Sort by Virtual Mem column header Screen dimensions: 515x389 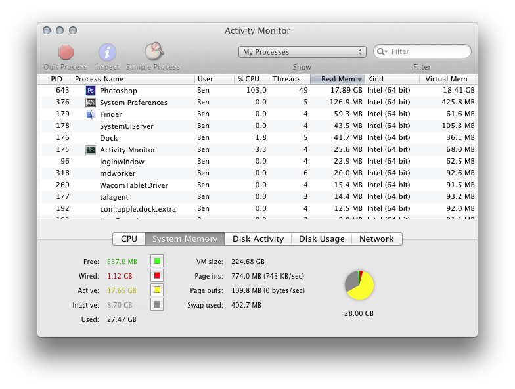pyautogui.click(x=448, y=79)
